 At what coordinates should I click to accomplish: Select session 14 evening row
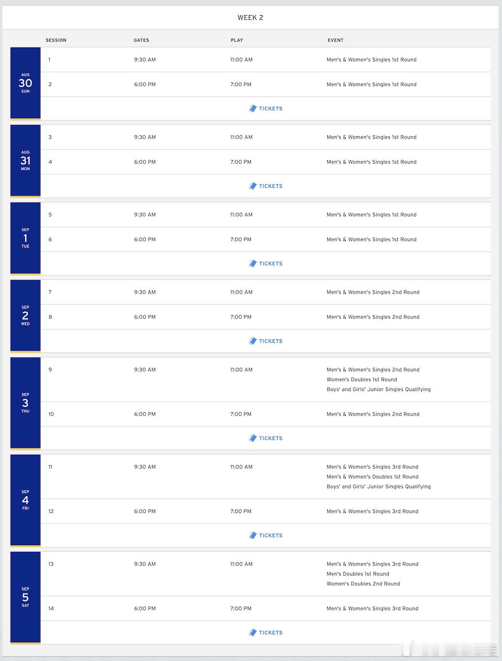pos(266,608)
